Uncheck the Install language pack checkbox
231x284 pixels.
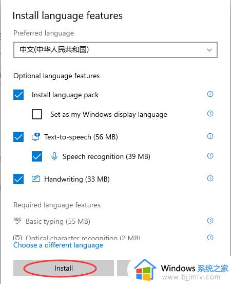point(18,95)
